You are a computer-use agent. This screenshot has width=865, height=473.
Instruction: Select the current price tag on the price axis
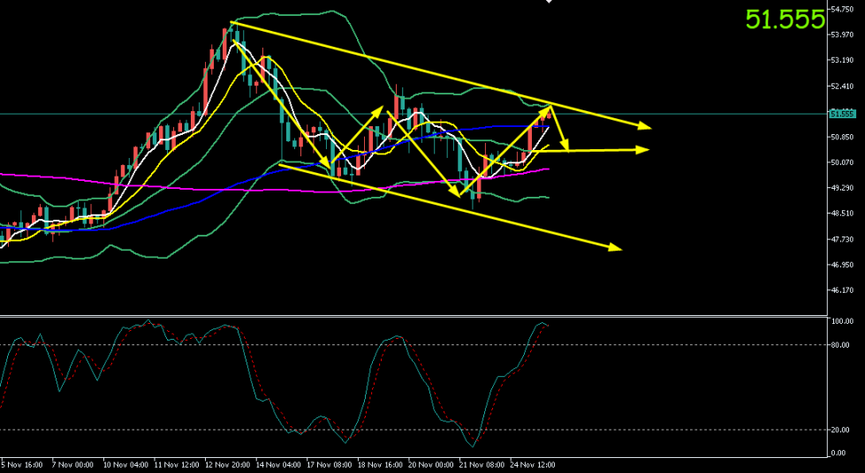[843, 113]
